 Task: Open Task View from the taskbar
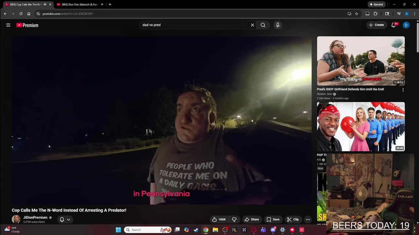[x=177, y=230]
